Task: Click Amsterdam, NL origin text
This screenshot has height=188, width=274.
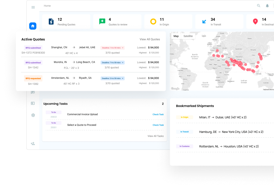Action: click(x=60, y=78)
